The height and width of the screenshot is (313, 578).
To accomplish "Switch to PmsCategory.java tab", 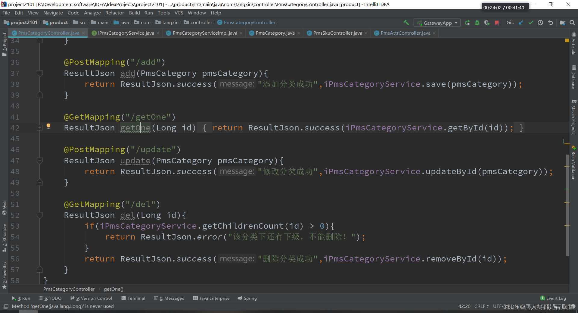I will pos(275,33).
